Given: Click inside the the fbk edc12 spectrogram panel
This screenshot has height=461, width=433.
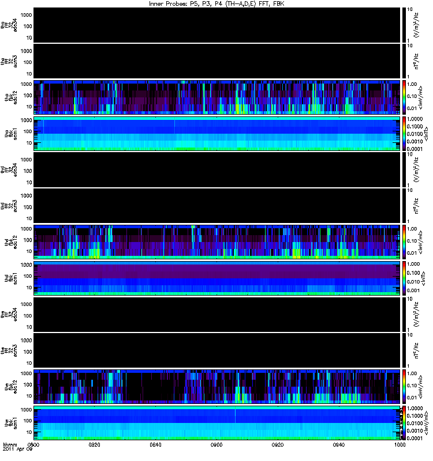Looking at the screenshot, I should point(217,387).
